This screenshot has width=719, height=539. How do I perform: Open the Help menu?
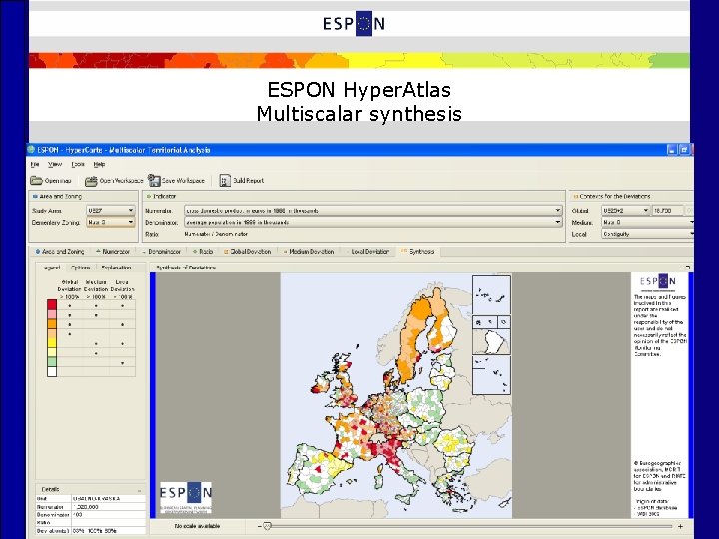coord(99,164)
